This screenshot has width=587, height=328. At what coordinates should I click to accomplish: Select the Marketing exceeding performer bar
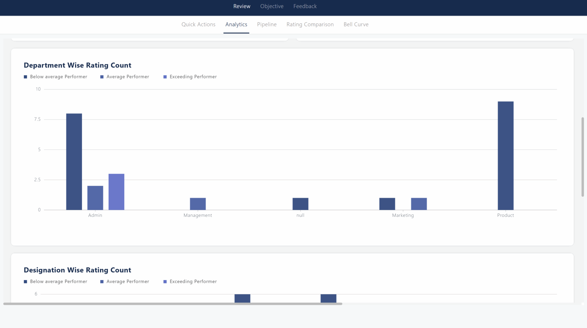(418, 203)
